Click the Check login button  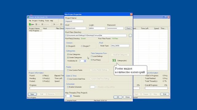click(128, 28)
